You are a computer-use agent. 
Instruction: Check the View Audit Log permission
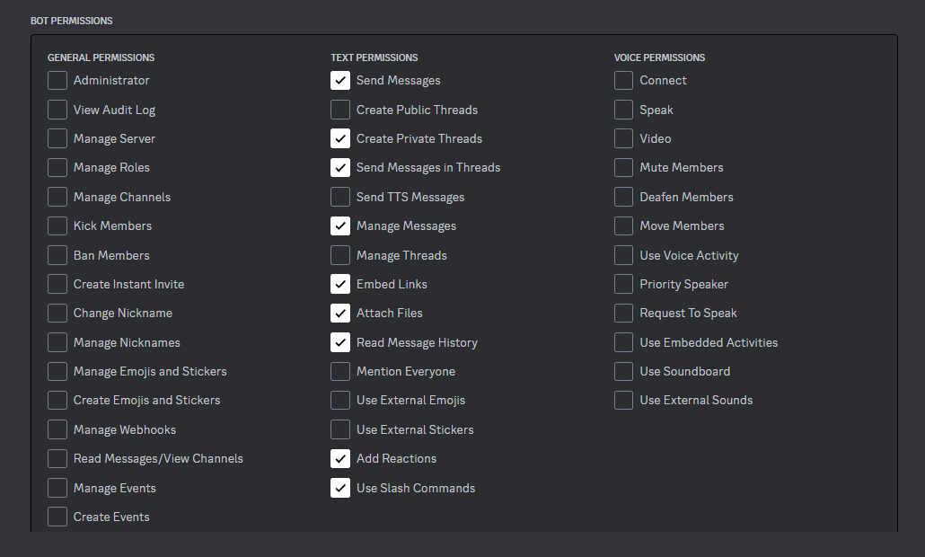[x=57, y=110]
